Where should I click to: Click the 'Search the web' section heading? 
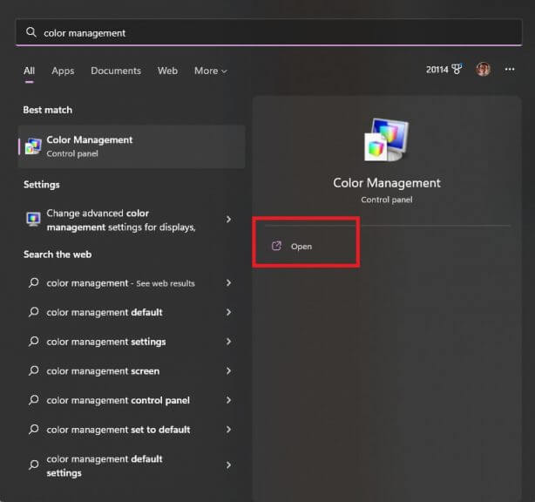58,254
